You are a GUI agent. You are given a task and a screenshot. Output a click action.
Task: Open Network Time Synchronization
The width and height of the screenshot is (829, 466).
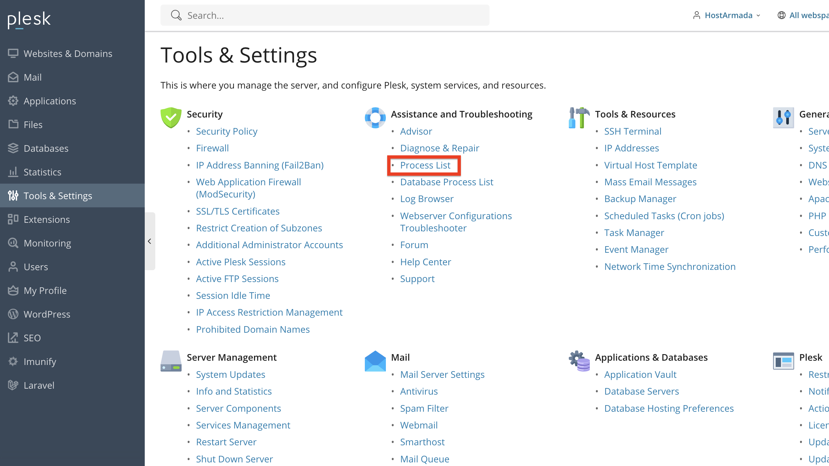pyautogui.click(x=670, y=267)
